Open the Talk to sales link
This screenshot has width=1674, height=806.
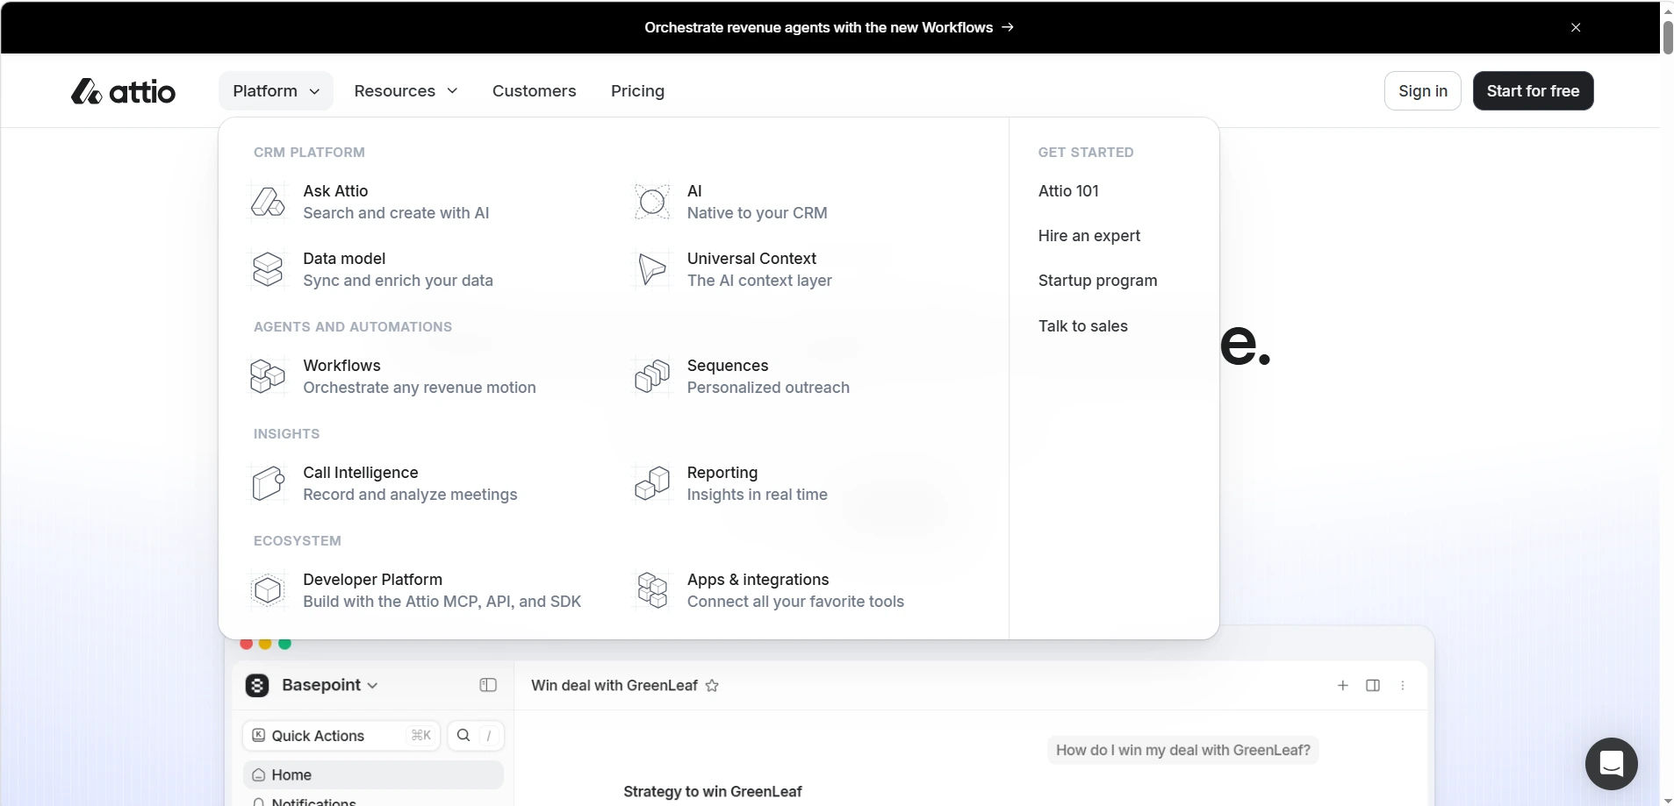[x=1082, y=326]
